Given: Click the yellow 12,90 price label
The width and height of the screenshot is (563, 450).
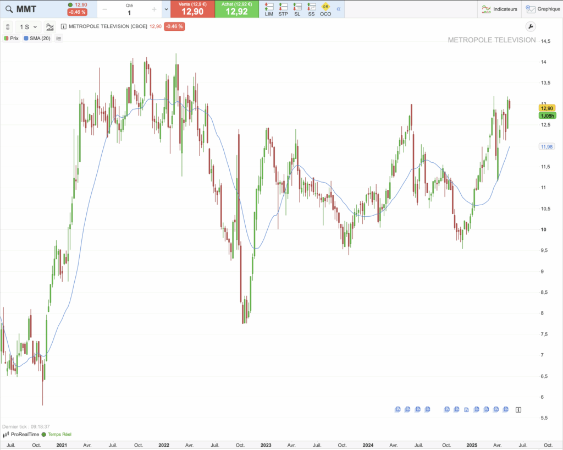Looking at the screenshot, I should (x=547, y=108).
